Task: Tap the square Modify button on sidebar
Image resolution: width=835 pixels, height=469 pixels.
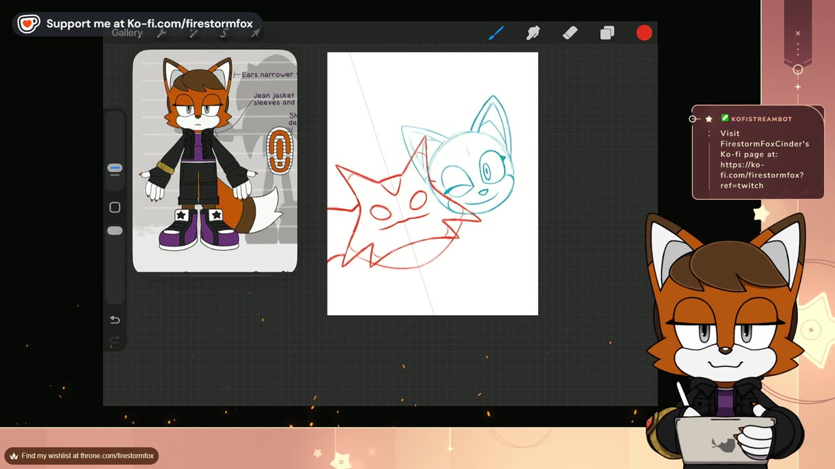Action: coord(115,207)
